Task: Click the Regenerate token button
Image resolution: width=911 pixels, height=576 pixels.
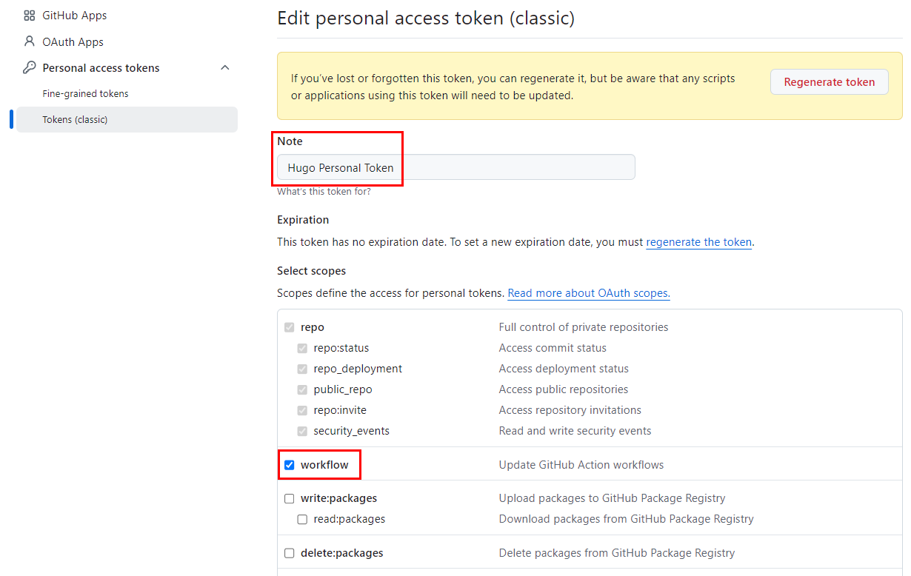Action: (x=829, y=81)
